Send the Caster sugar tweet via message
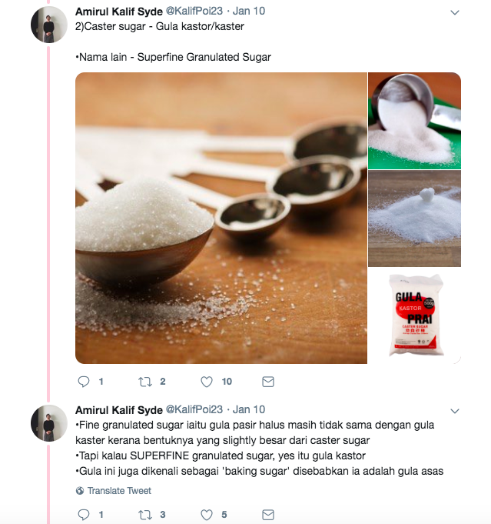Viewport: 491px width, 524px height. click(x=268, y=382)
